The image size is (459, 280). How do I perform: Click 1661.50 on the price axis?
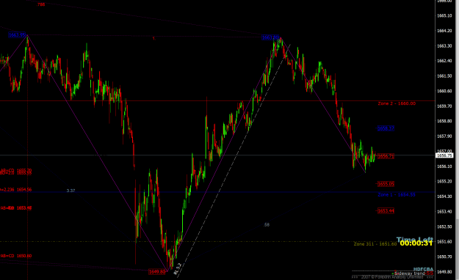tap(444, 76)
